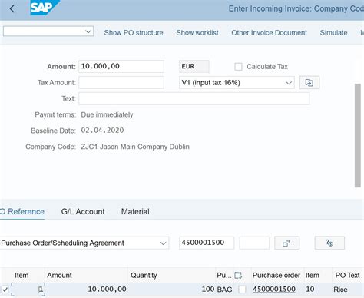Click the purchase order number field 4500001500
Viewport: 364px width, 298px height.
pyautogui.click(x=207, y=243)
